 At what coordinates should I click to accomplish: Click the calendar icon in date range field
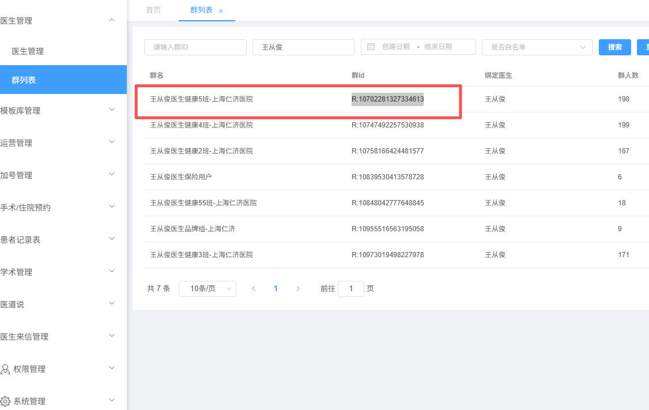[x=371, y=47]
